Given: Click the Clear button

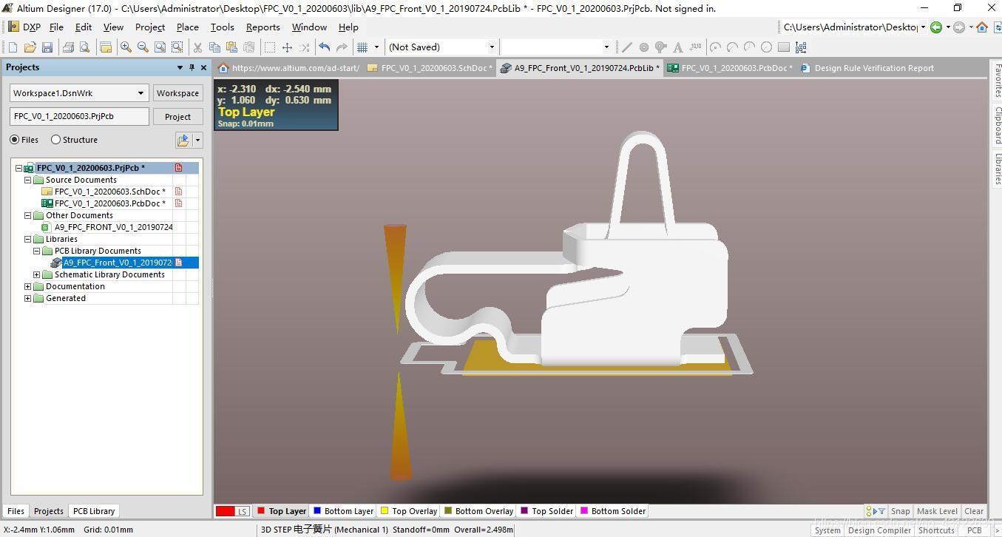Looking at the screenshot, I should click(974, 511).
